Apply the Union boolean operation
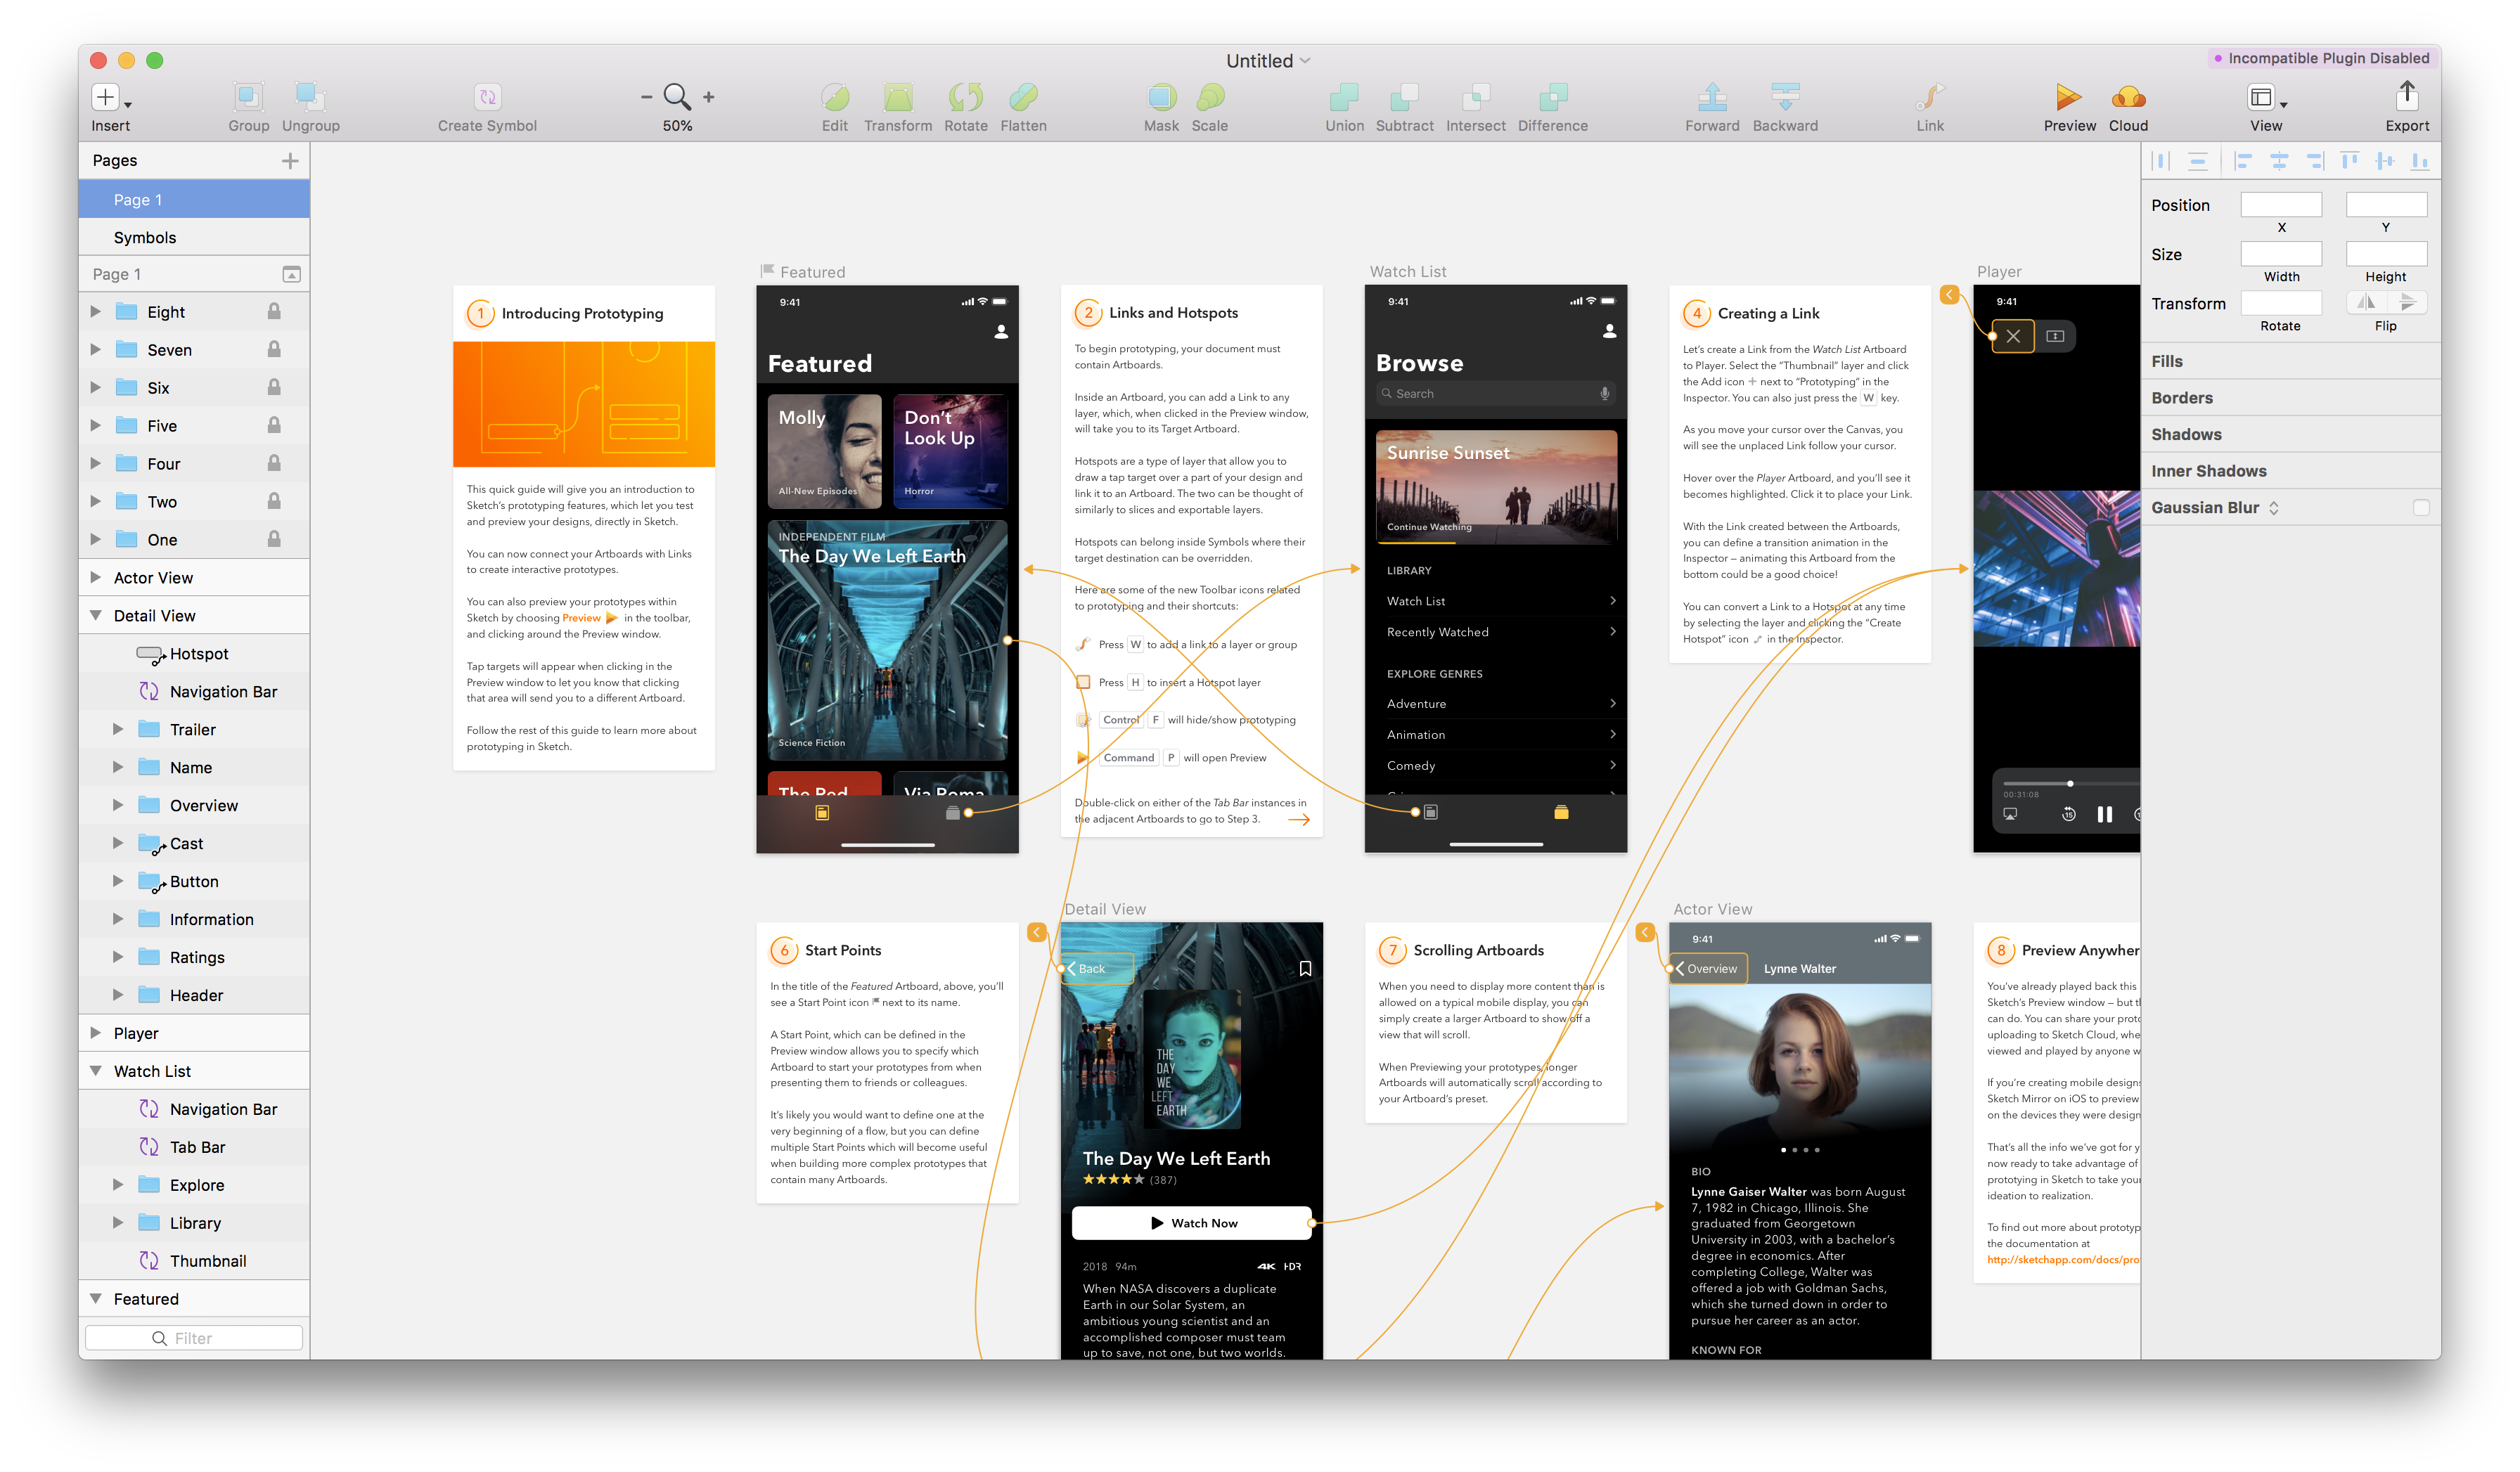 [x=1344, y=97]
